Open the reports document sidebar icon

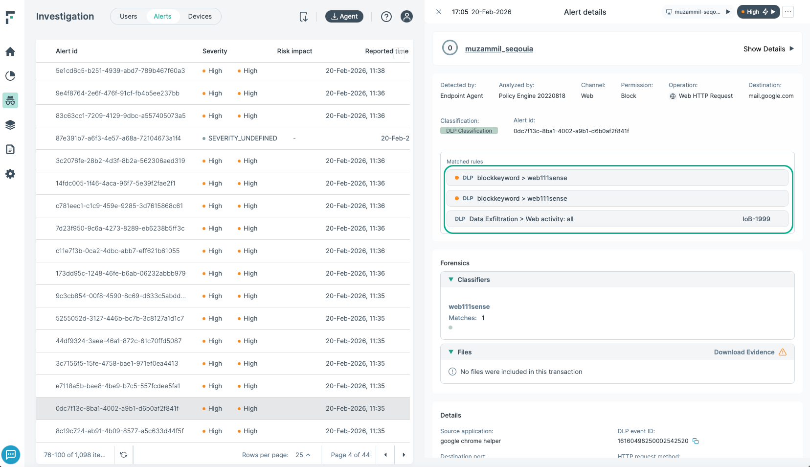(x=10, y=149)
